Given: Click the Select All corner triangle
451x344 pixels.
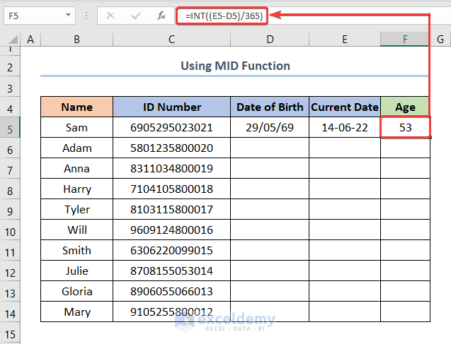Looking at the screenshot, I should tap(11, 40).
